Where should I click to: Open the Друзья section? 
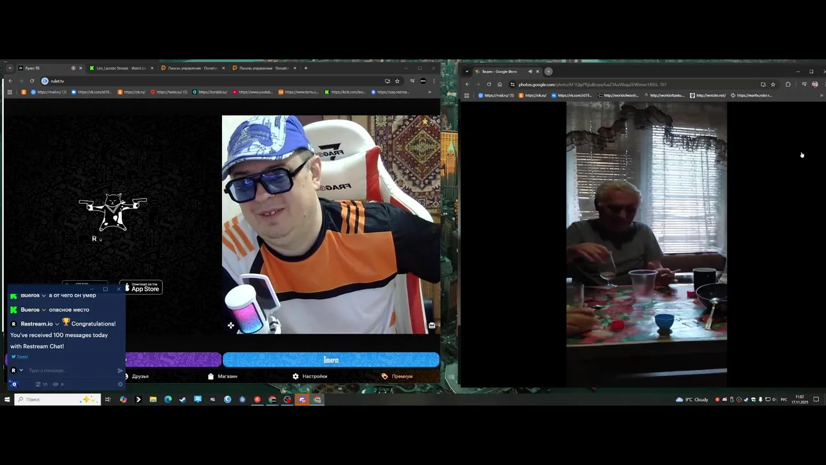click(x=136, y=376)
